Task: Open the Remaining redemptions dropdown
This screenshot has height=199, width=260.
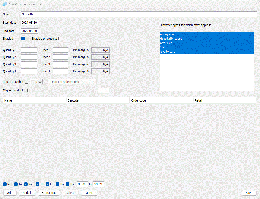Action: pyautogui.click(x=72, y=82)
